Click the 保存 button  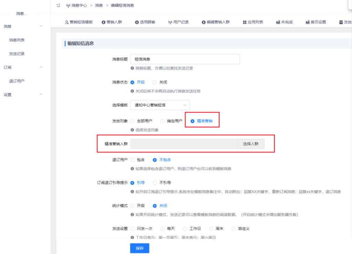coord(140,248)
